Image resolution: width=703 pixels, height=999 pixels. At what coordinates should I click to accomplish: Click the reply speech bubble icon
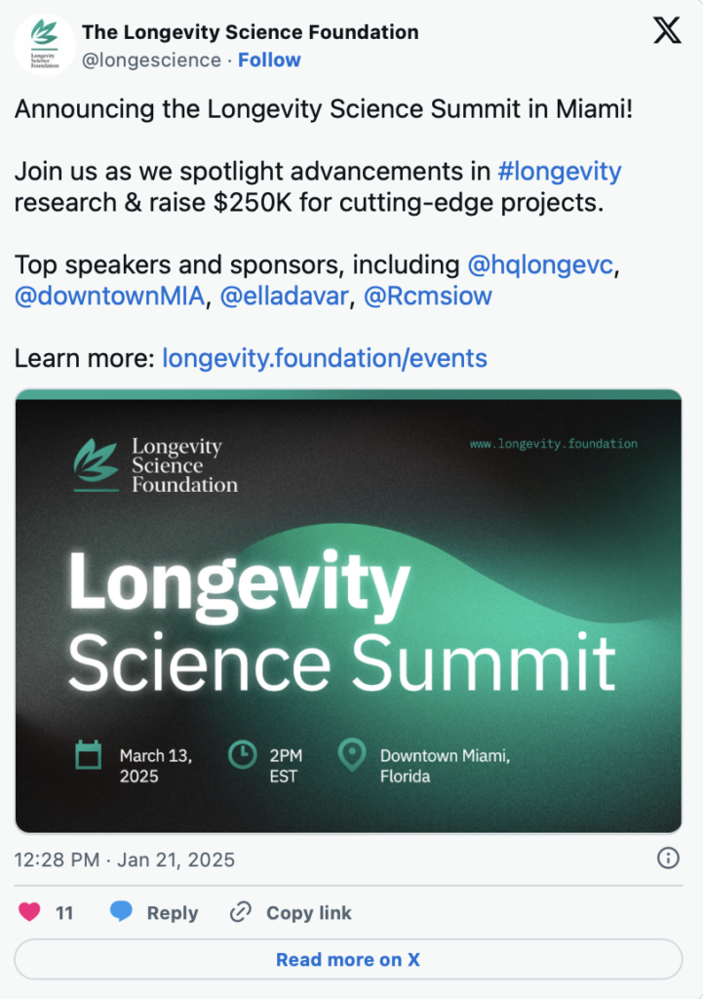[121, 912]
